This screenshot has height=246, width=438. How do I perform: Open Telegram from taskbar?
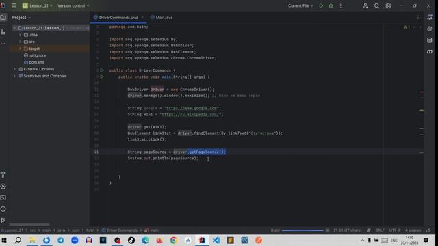[x=61, y=240]
